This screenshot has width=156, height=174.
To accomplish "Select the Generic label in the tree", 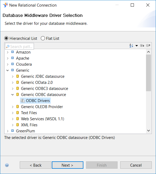I will tap(23, 70).
